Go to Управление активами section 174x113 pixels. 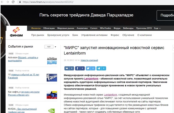click(94, 35)
